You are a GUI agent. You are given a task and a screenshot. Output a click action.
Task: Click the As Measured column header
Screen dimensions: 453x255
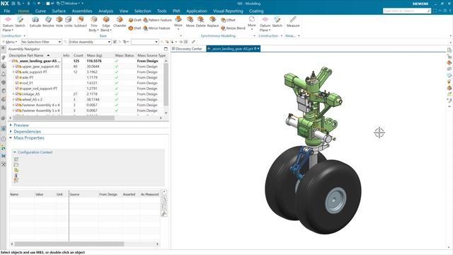[149, 194]
